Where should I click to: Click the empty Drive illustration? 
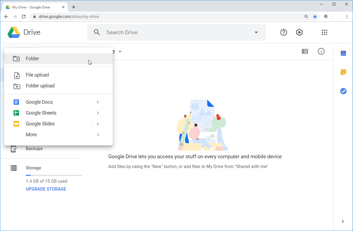[202, 125]
